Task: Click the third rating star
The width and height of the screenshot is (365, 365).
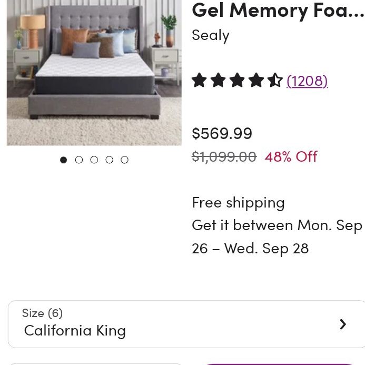Action: click(x=237, y=80)
